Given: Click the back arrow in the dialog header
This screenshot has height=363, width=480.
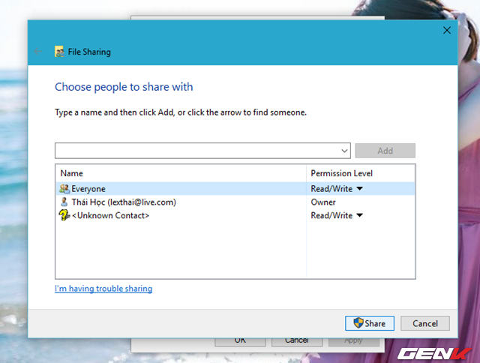Looking at the screenshot, I should (x=37, y=52).
